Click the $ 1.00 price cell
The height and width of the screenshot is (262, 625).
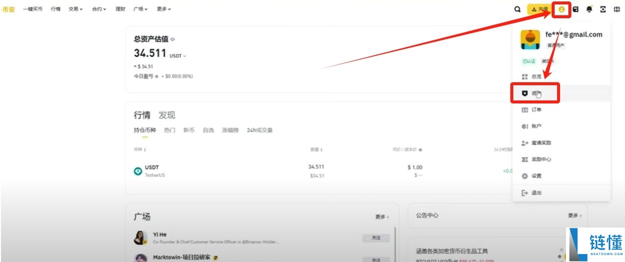[x=415, y=167]
